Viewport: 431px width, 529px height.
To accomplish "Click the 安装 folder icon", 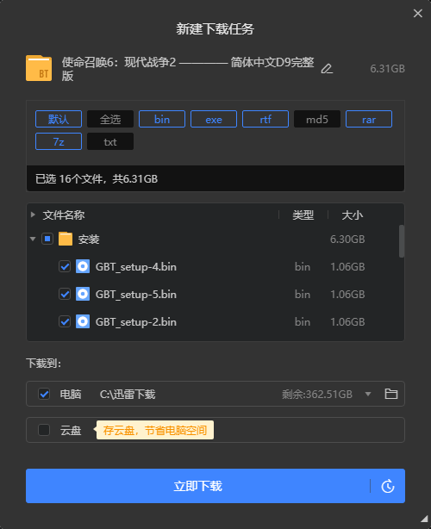I will click(66, 239).
